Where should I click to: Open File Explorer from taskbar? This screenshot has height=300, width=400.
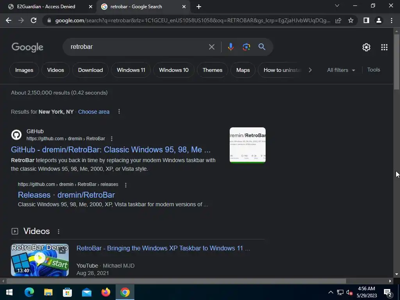point(48,292)
